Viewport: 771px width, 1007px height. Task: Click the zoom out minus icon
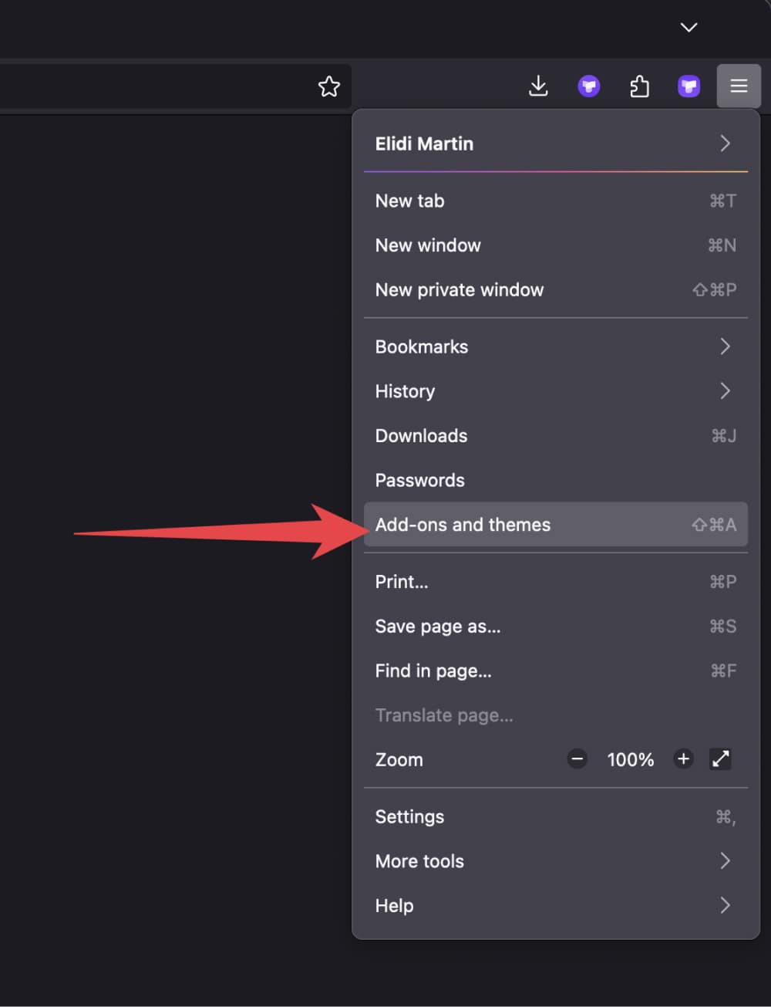(577, 759)
